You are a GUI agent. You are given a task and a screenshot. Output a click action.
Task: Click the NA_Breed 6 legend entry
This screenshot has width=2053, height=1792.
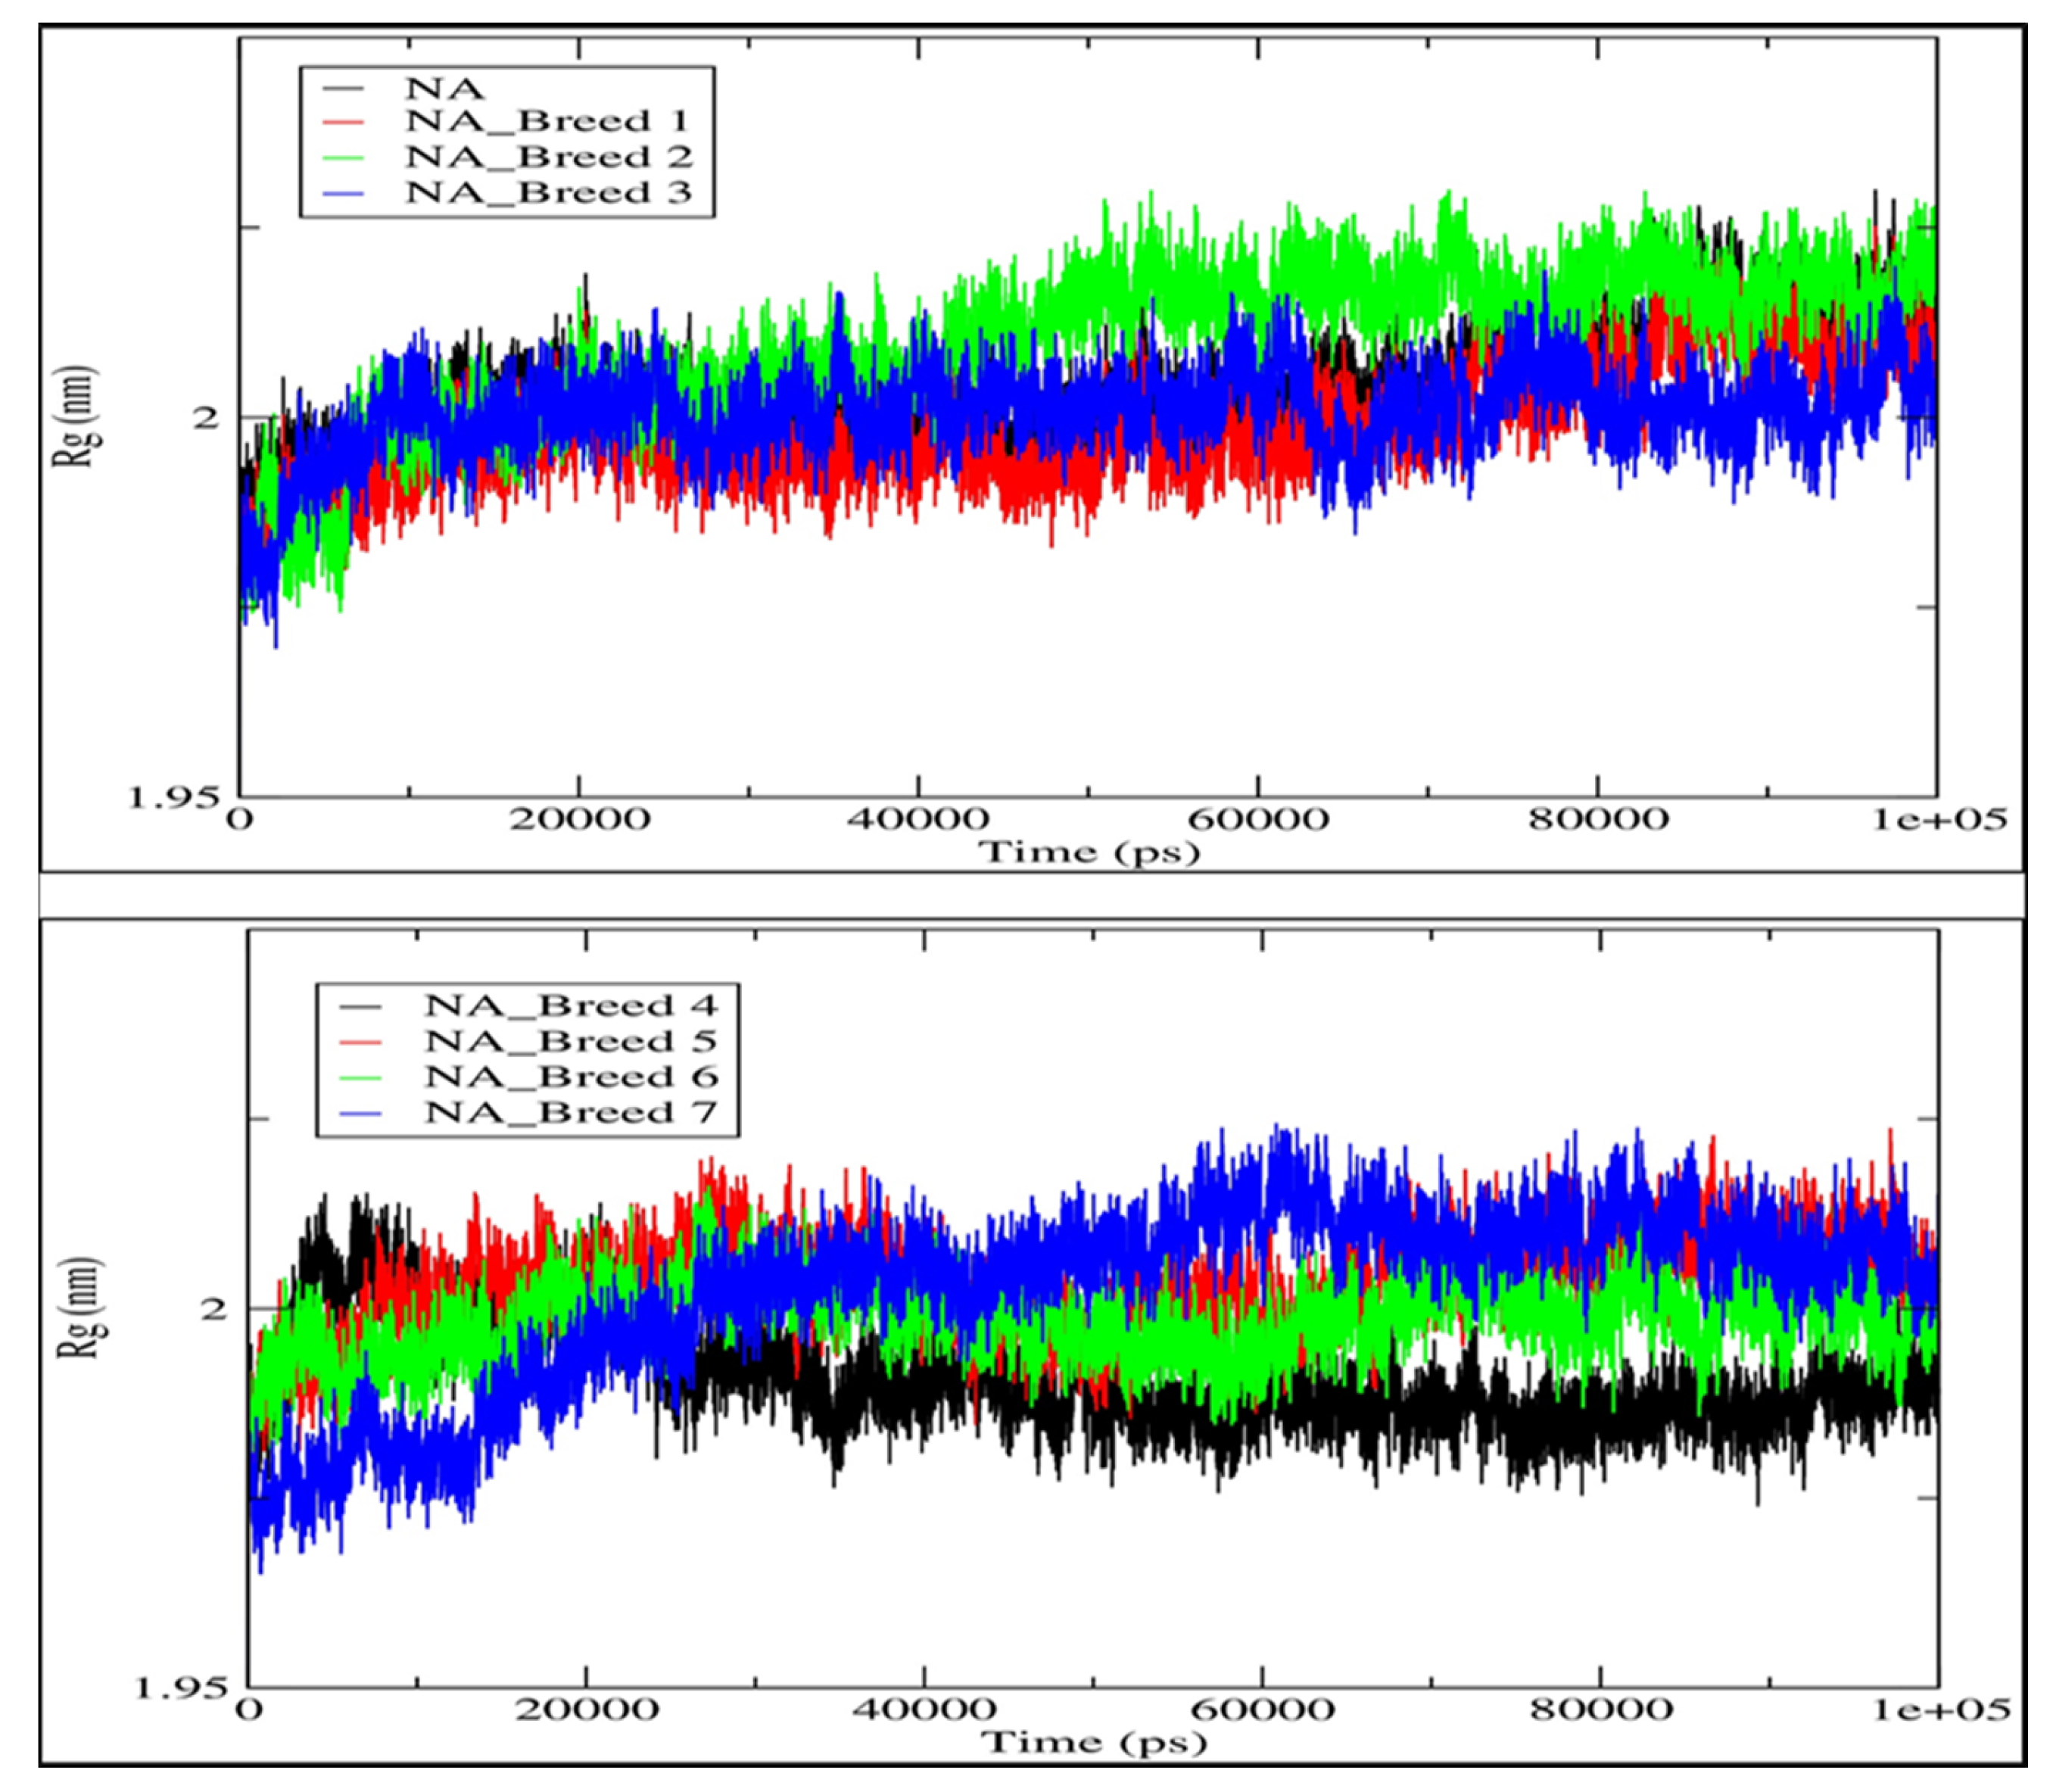[570, 1076]
